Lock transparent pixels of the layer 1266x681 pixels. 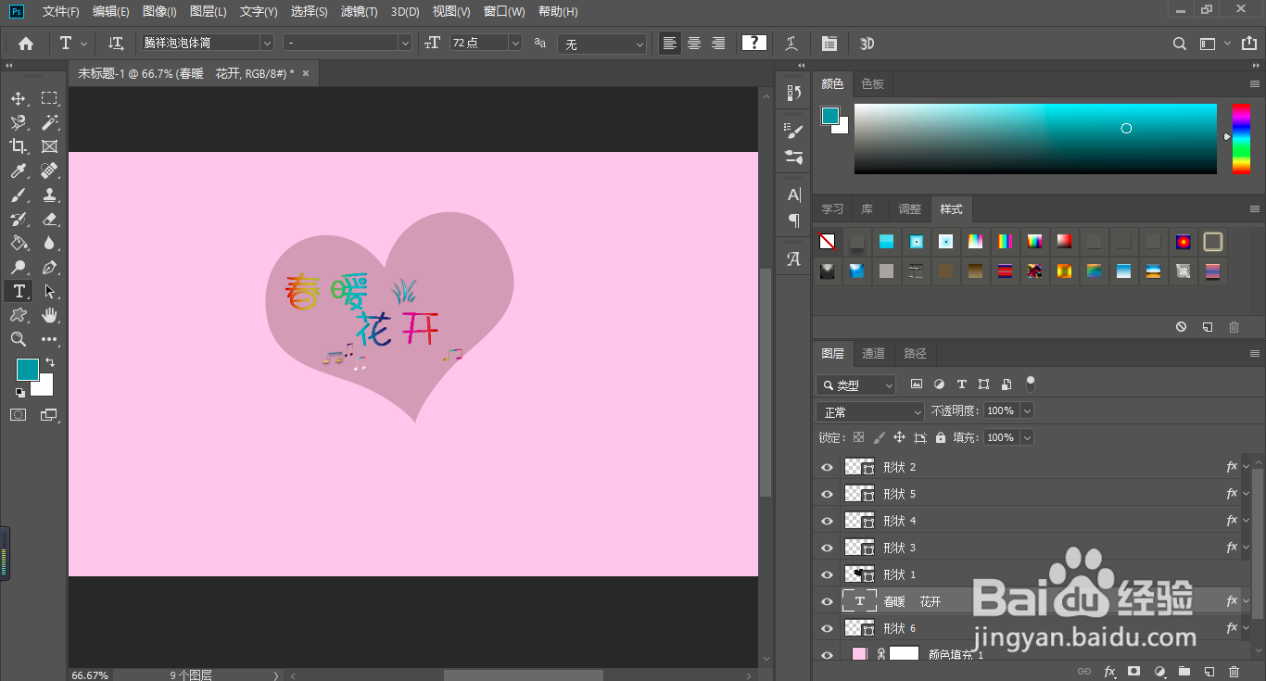[858, 437]
